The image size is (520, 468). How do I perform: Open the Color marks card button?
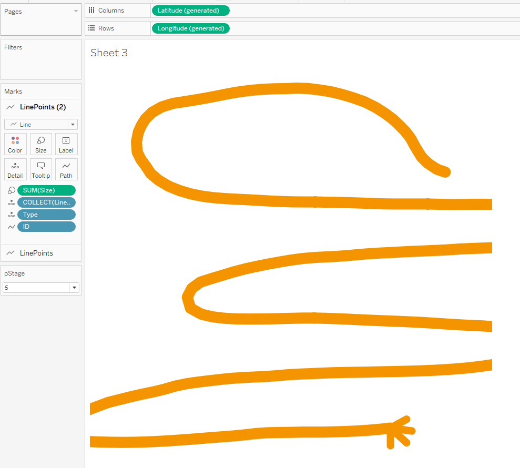click(x=15, y=144)
